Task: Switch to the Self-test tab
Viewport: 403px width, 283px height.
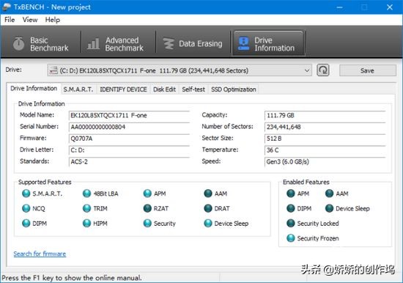Action: pos(193,89)
